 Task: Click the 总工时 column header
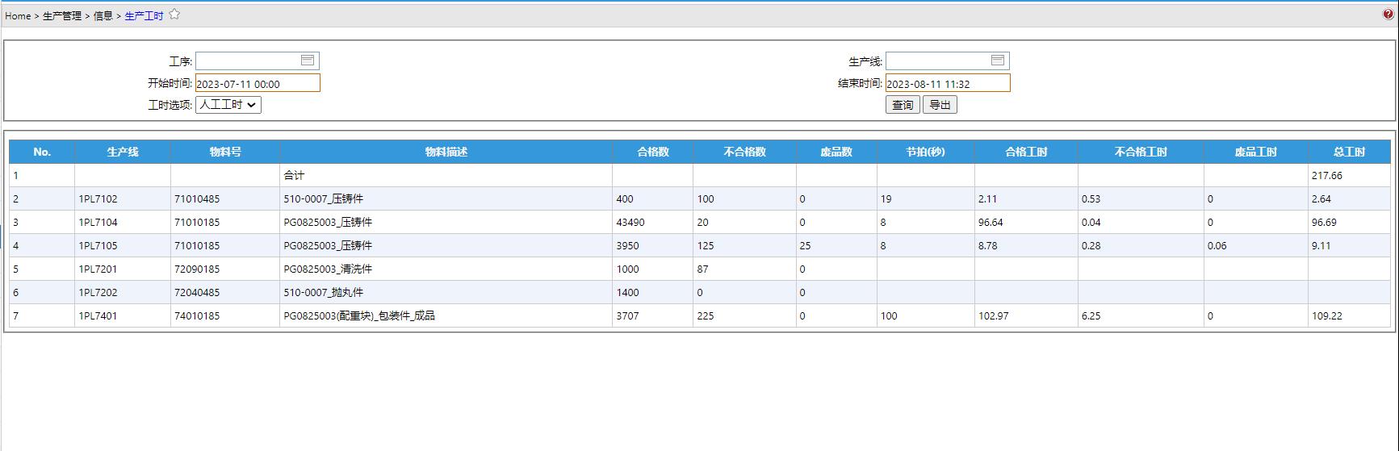tap(1349, 152)
